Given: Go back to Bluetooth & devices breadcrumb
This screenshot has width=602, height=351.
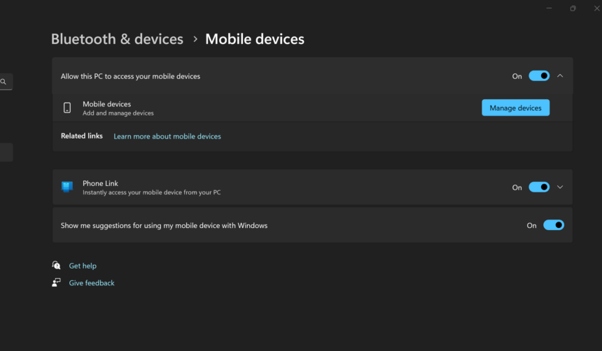Looking at the screenshot, I should (x=117, y=39).
